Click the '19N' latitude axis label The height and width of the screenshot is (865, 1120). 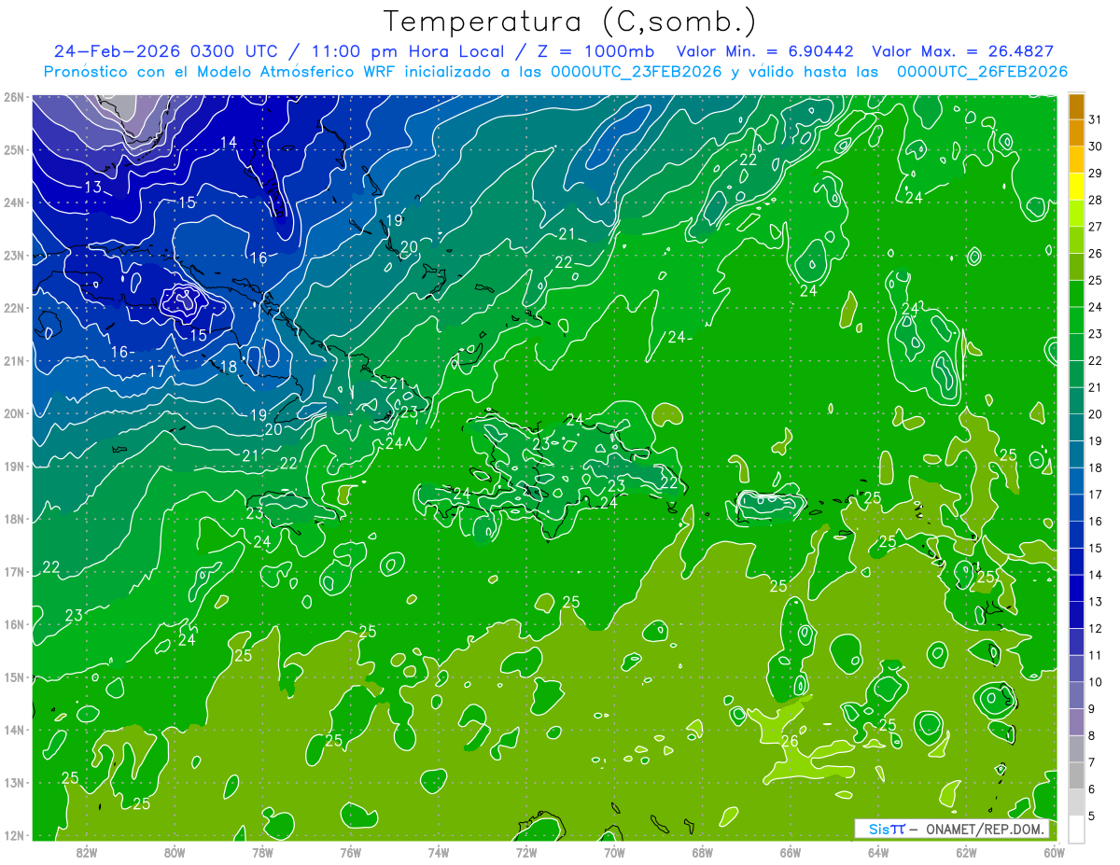pos(14,466)
